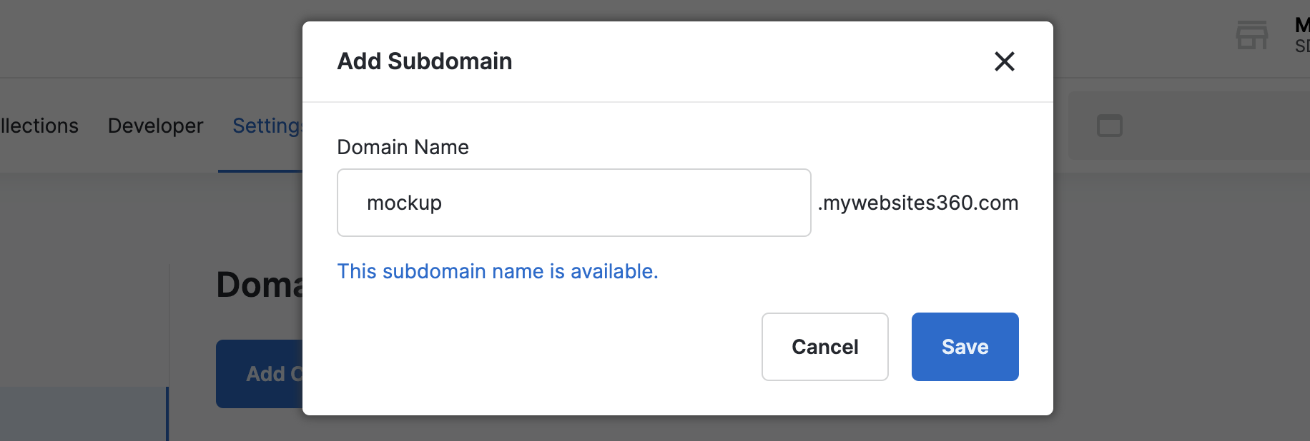Select the Settings tab
This screenshot has height=441, width=1310.
pos(266,126)
